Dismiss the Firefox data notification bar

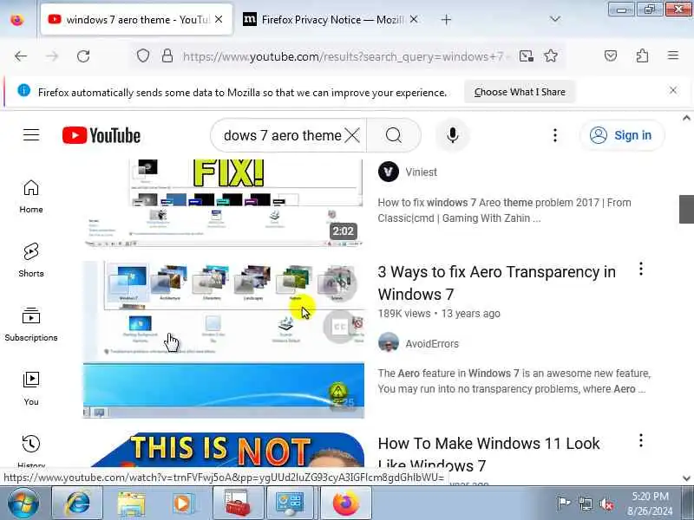pos(673,90)
